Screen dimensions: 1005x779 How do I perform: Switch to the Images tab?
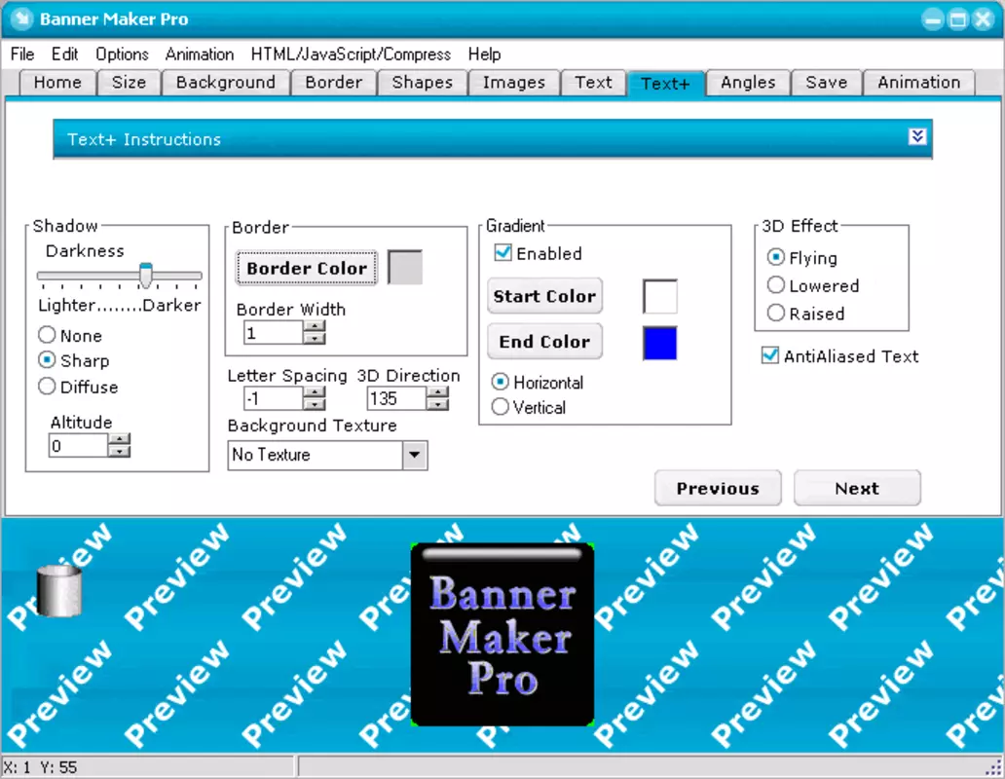click(514, 83)
